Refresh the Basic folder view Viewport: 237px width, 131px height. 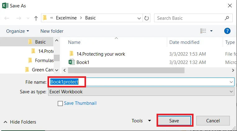[147, 18]
